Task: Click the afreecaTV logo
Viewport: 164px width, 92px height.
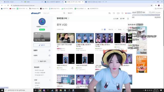Action: 36,13
